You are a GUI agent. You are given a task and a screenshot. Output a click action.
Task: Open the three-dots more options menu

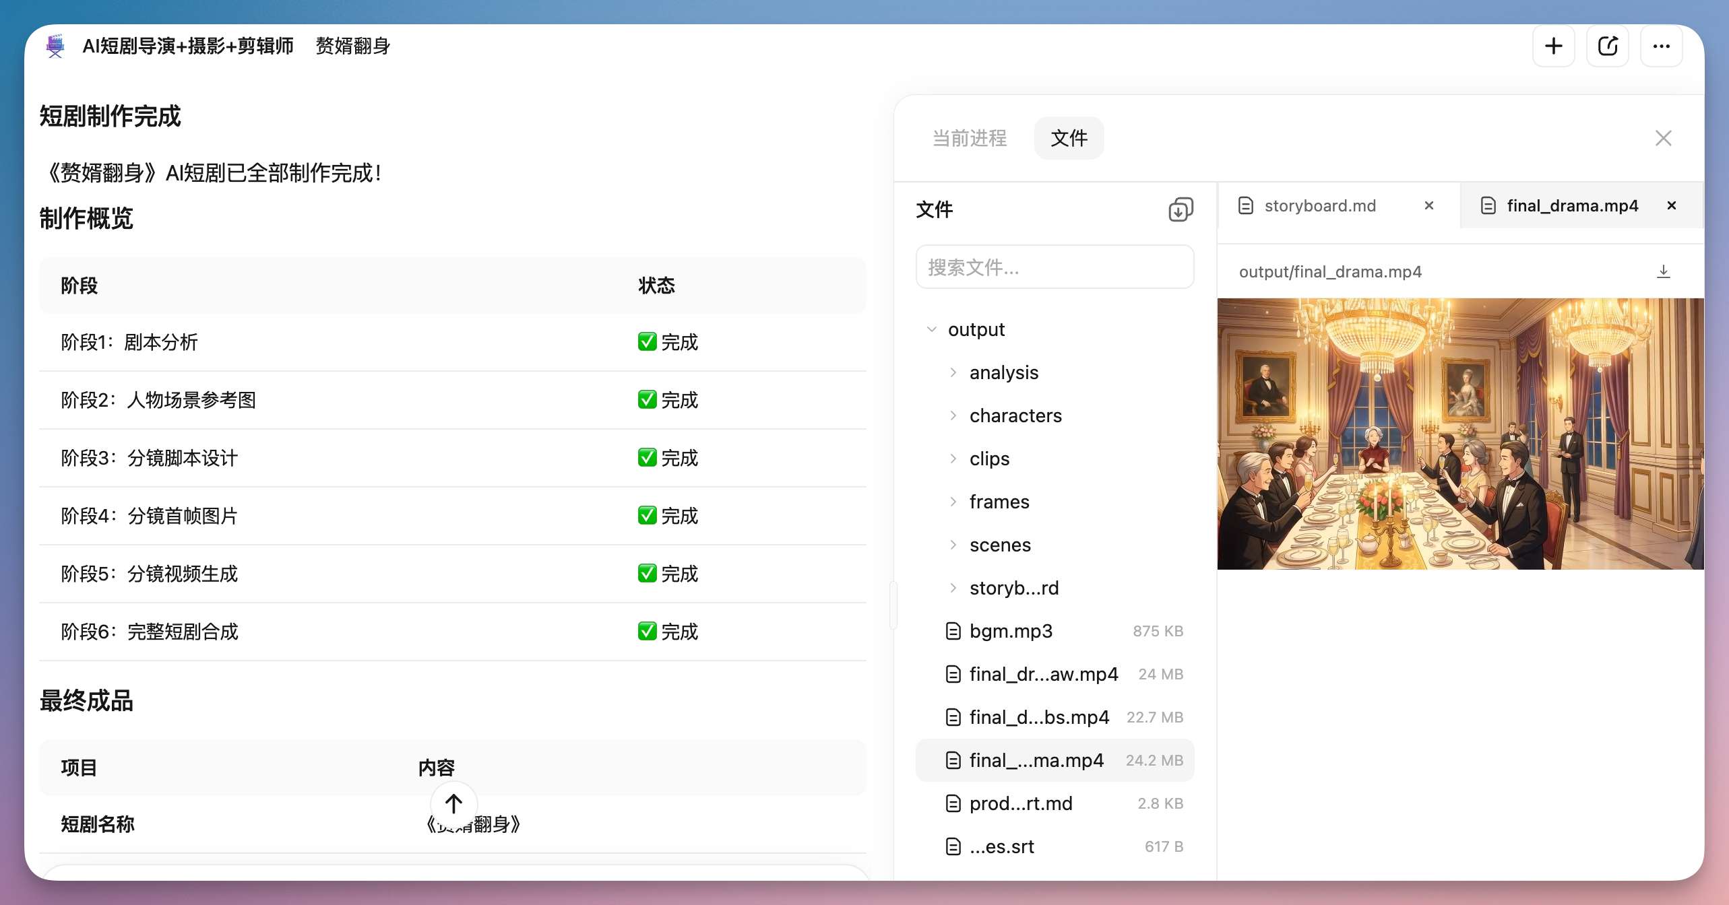1662,46
